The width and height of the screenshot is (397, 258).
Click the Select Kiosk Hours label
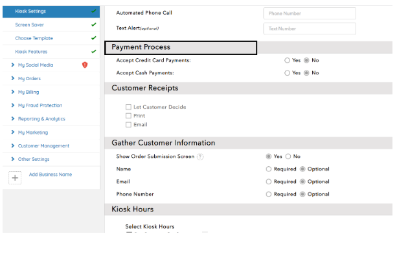pos(150,227)
